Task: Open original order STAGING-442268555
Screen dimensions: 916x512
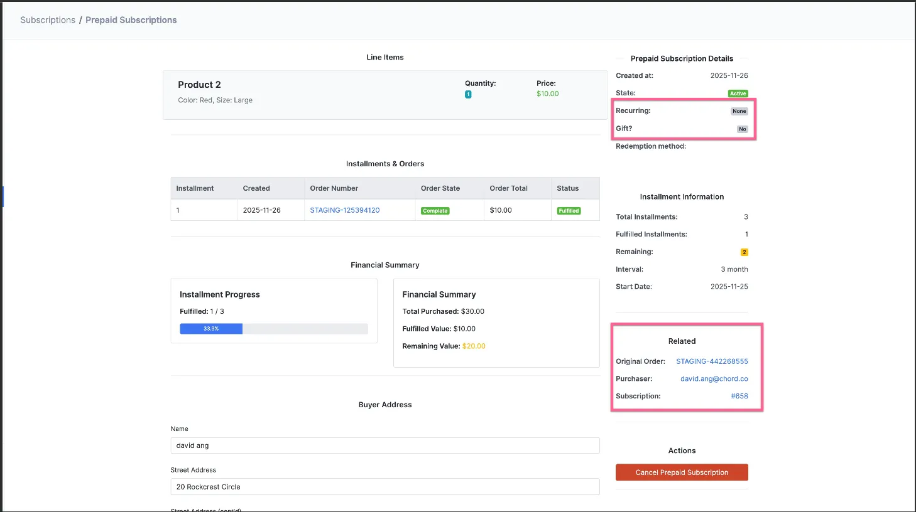Action: pos(712,361)
